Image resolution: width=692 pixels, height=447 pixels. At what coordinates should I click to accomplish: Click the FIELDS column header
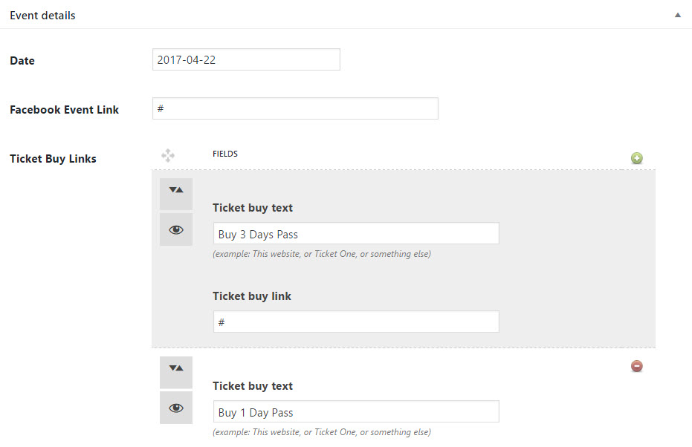[225, 154]
